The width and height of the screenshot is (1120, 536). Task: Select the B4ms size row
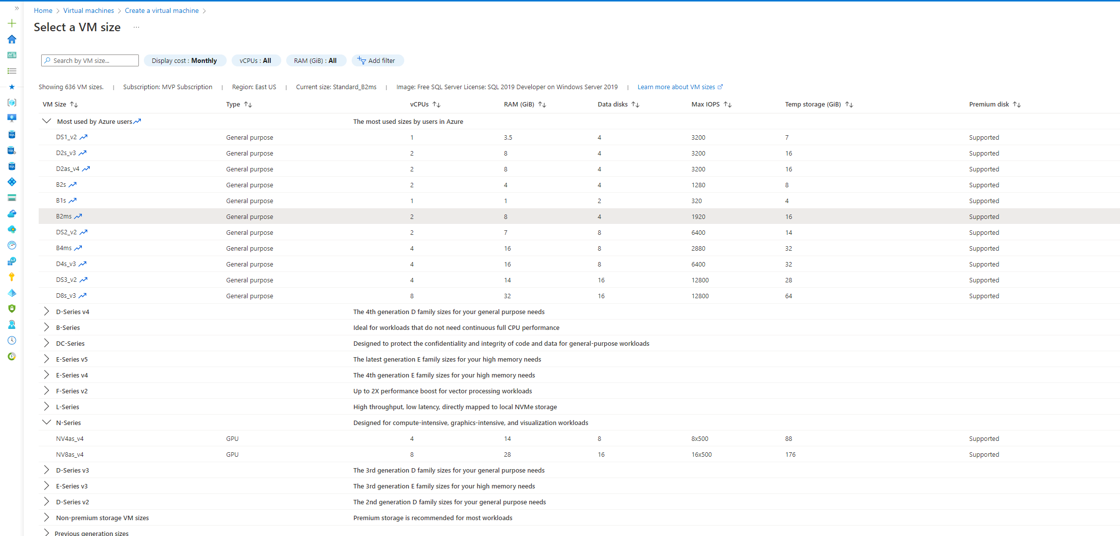point(579,248)
